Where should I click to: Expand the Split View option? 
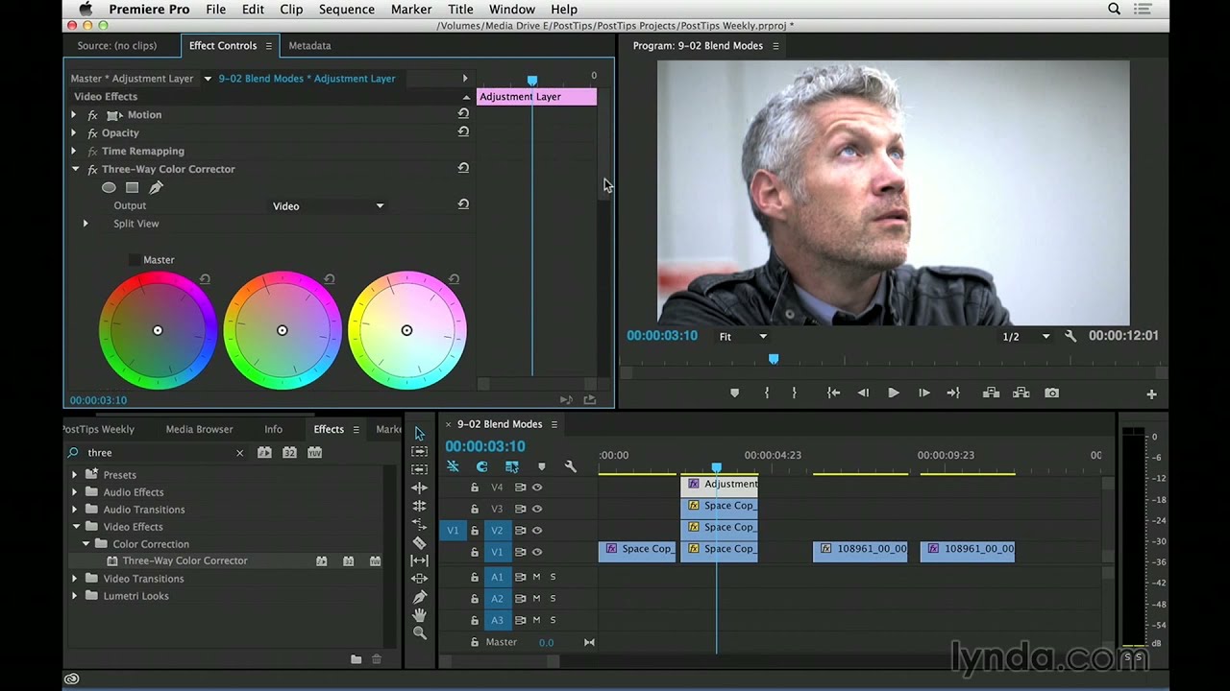pyautogui.click(x=86, y=224)
